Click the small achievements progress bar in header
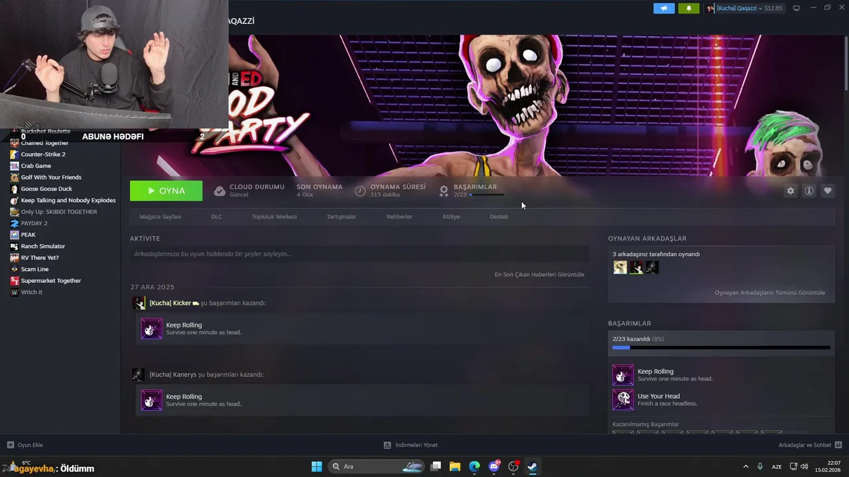The width and height of the screenshot is (849, 477). coord(487,195)
